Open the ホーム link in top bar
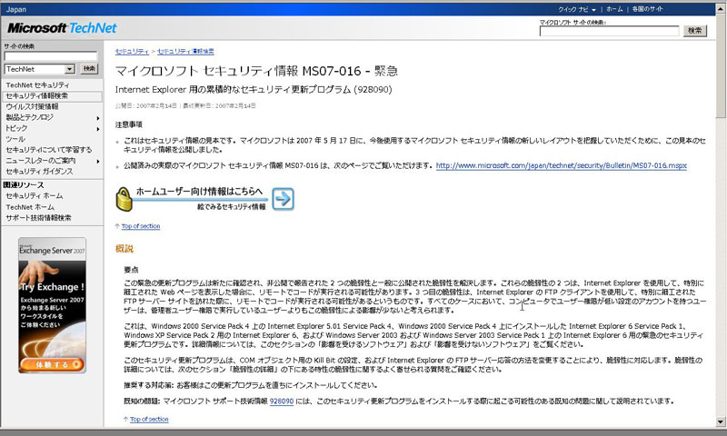The width and height of the screenshot is (727, 436). [614, 9]
